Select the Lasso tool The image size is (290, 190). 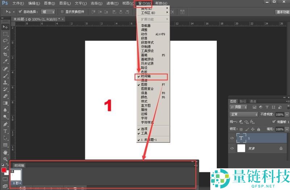(x=5, y=41)
